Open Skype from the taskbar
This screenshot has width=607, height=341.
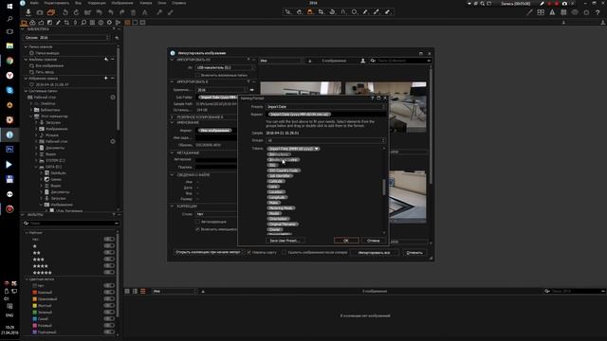[x=9, y=90]
